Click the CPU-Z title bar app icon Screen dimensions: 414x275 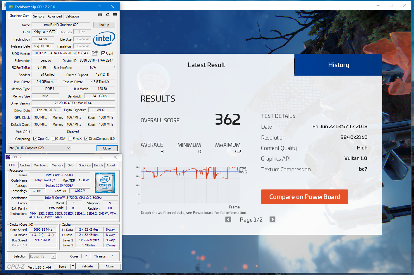tap(8, 157)
